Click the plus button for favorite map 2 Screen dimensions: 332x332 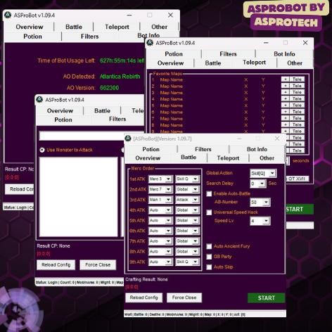tap(285, 86)
